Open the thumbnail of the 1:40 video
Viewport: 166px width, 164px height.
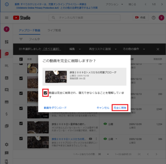point(38,127)
